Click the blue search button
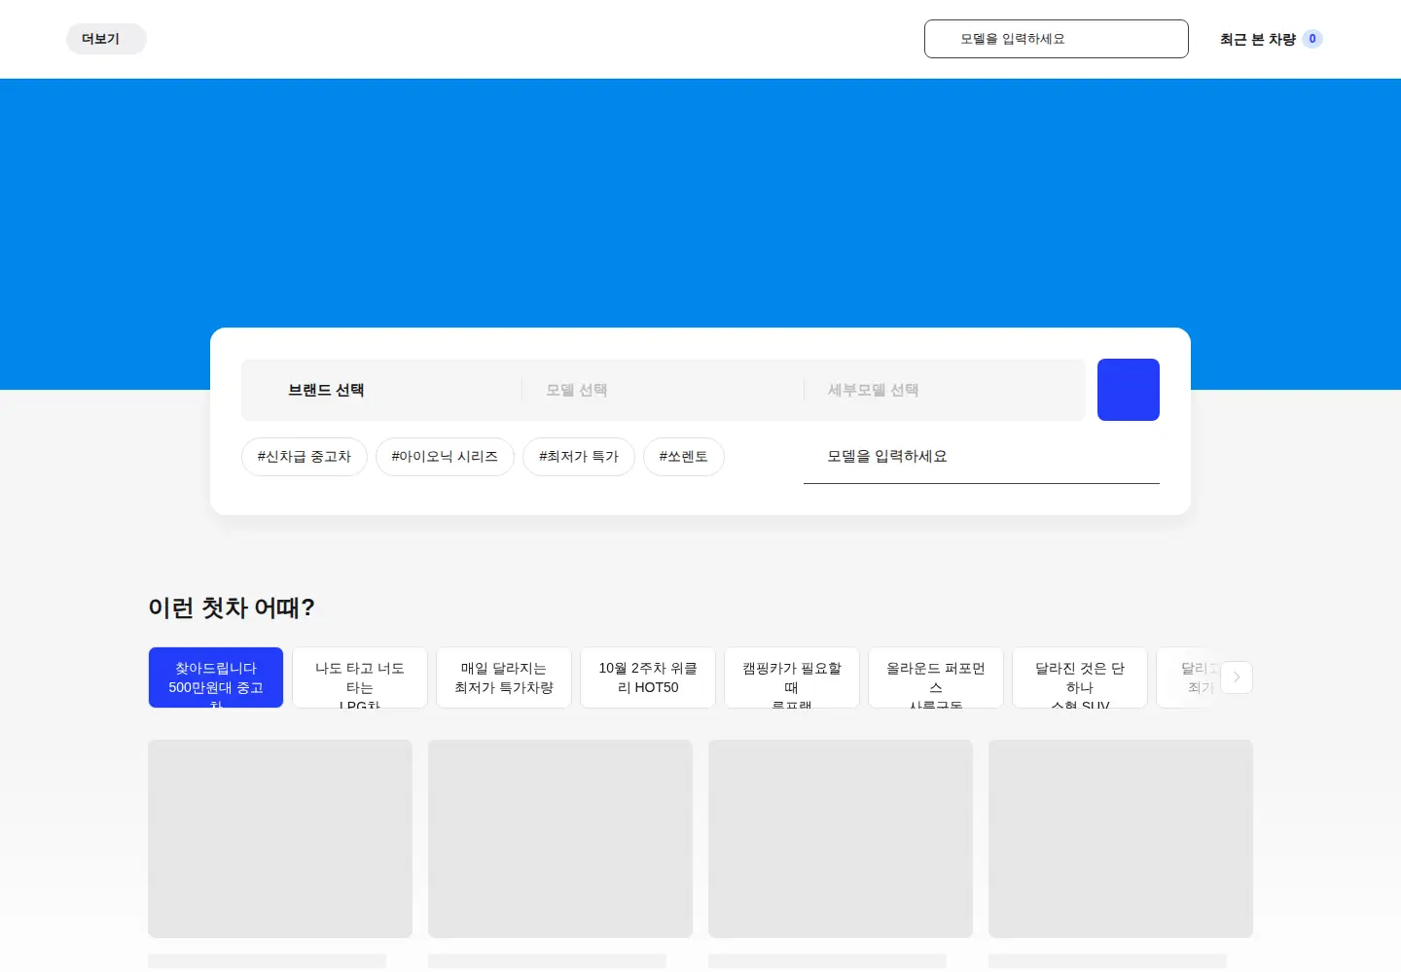 click(1129, 390)
